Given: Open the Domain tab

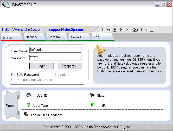Looking at the screenshot, I should 57,37.
